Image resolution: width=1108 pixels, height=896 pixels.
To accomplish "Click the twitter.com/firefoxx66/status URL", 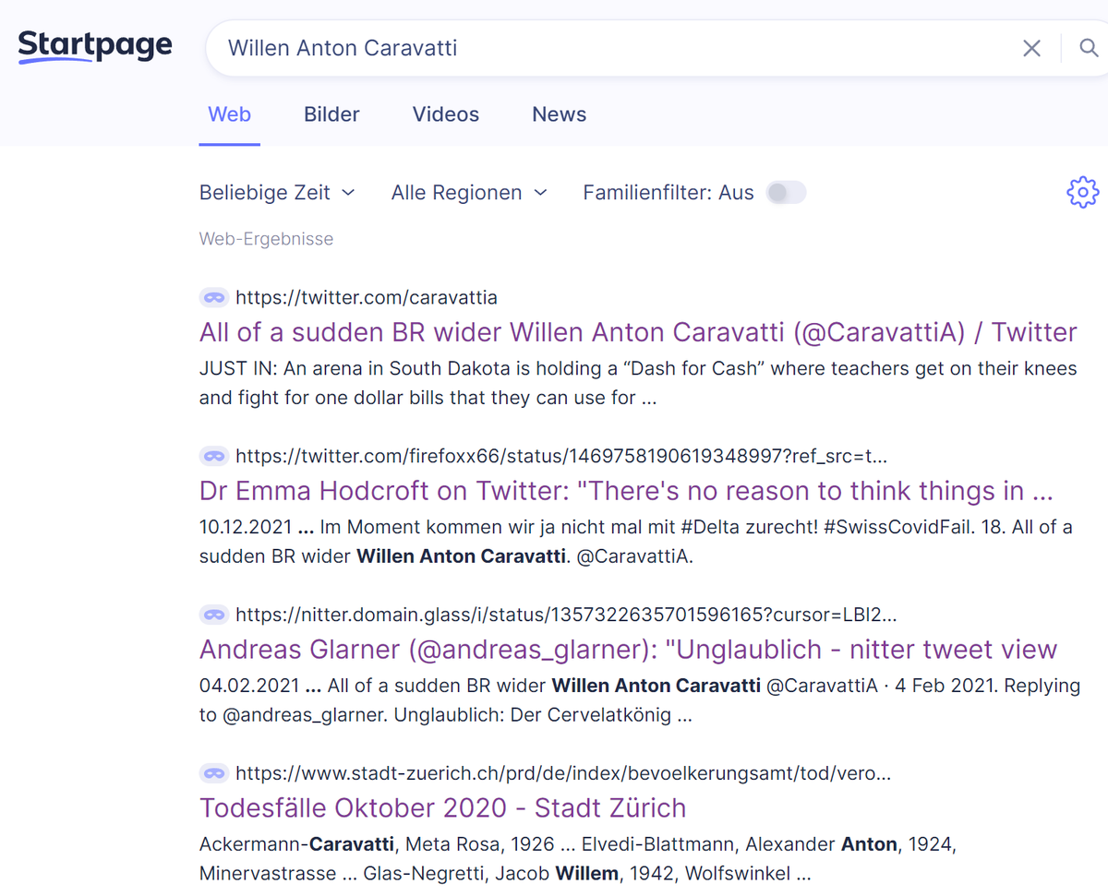I will pos(561,457).
